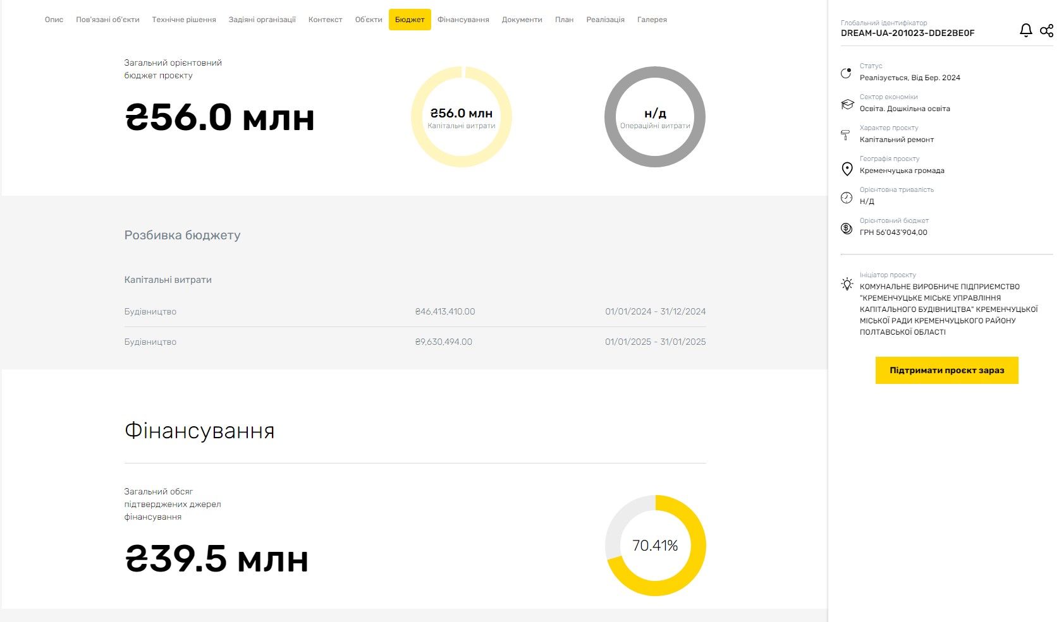
Task: Click the lightbulb initiator icon
Action: pyautogui.click(x=847, y=284)
